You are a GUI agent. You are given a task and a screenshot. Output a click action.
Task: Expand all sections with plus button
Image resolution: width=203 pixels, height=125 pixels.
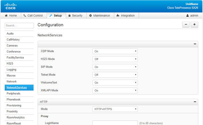pyautogui.click(x=194, y=25)
